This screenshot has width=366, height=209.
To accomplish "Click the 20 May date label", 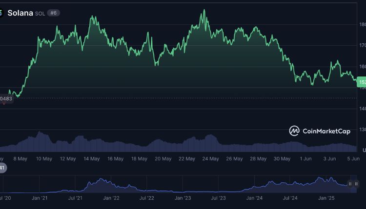I will click(x=163, y=159).
